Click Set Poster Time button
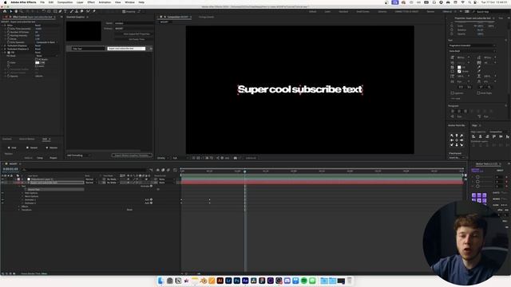 [137, 39]
